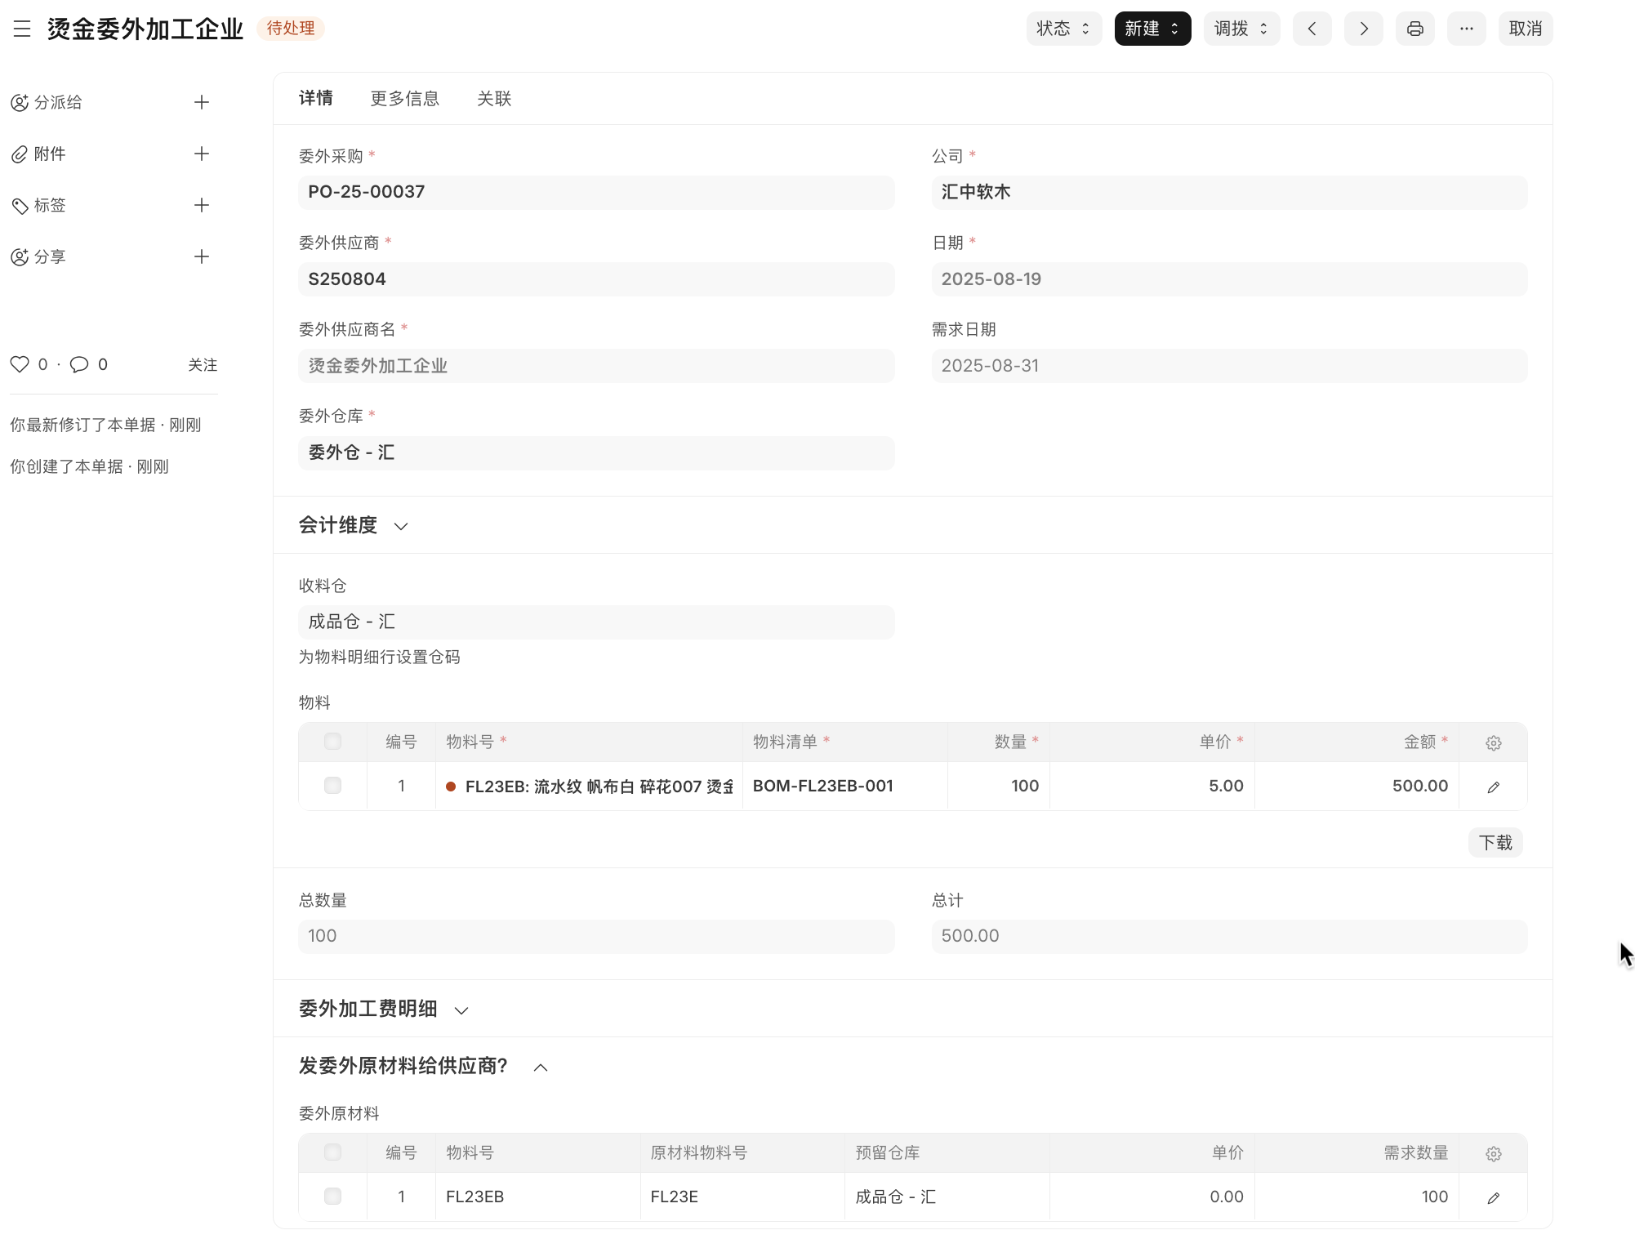Edit FL23EB 物料 row with pencil icon

point(1493,787)
